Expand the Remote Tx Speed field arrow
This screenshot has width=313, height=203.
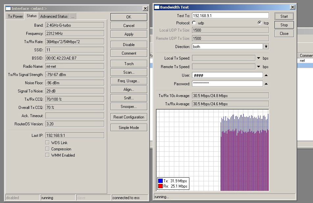coord(259,67)
